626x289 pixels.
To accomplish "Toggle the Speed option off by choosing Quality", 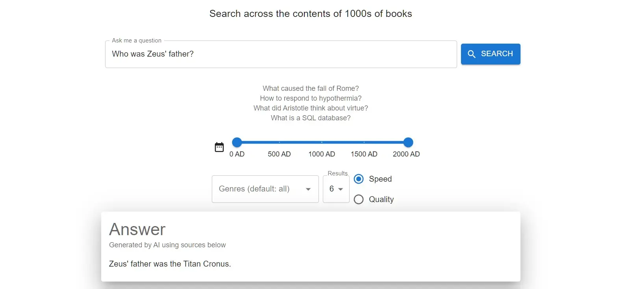I will click(x=358, y=199).
